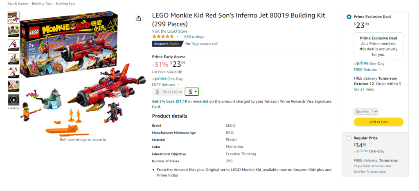The height and width of the screenshot is (191, 419).
Task: Click the five-star rating icons
Action: (x=163, y=36)
